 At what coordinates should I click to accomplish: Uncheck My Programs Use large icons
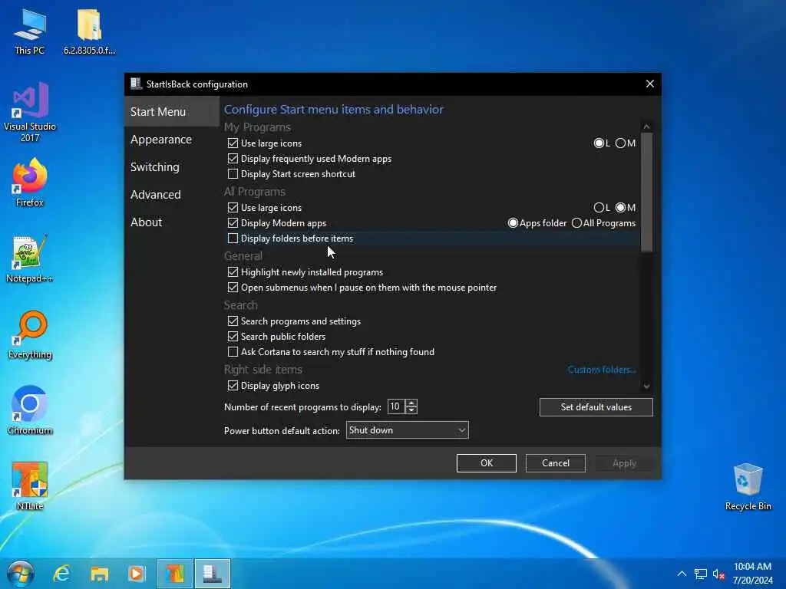click(x=233, y=143)
